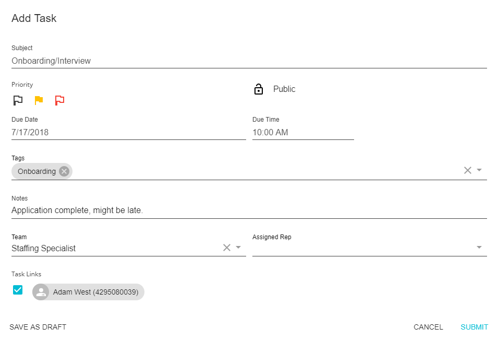The width and height of the screenshot is (498, 340).
Task: Clear all tags with X icon
Action: click(x=467, y=170)
